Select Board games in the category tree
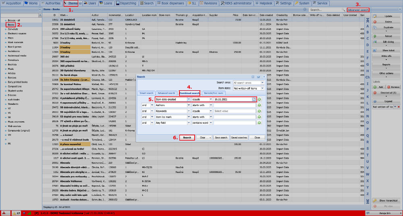 [x=14, y=46]
